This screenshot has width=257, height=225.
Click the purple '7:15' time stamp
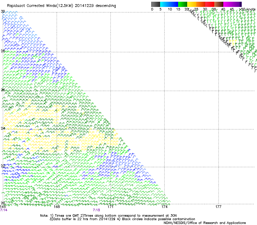tap(97, 210)
